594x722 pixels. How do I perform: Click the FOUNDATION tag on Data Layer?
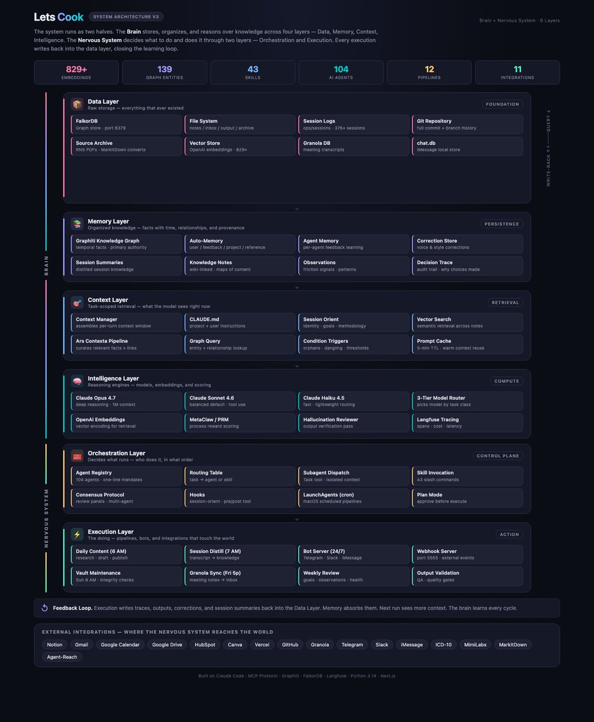pyautogui.click(x=503, y=104)
